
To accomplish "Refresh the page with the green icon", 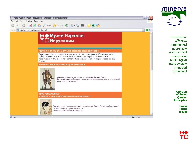I will pyautogui.click(x=35, y=25).
